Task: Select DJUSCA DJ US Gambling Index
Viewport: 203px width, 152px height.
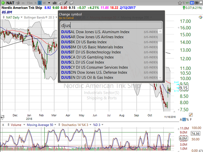Action: coord(110,57)
